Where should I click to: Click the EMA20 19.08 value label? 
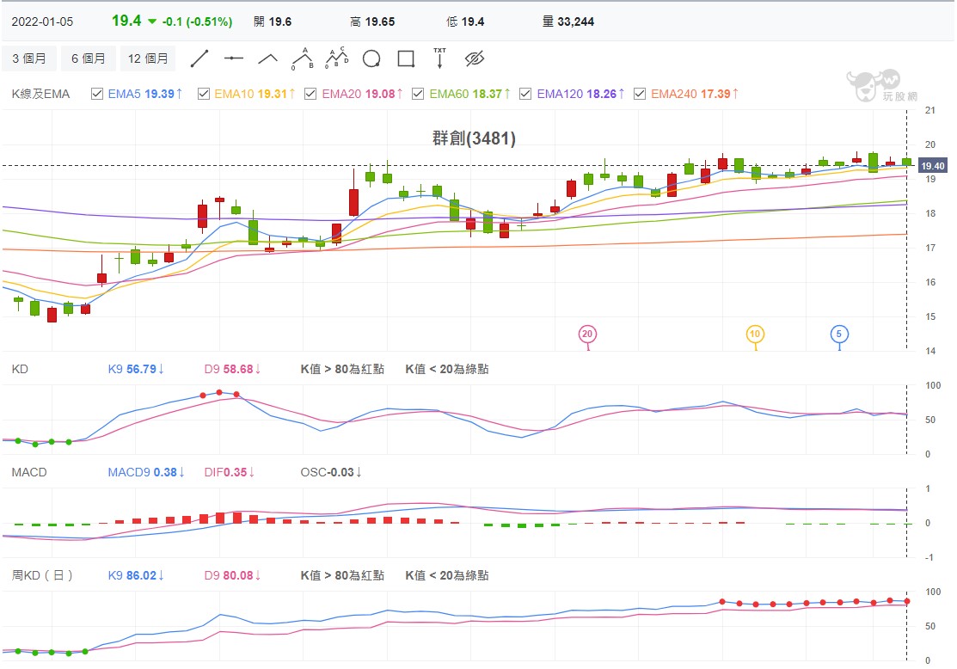(362, 94)
